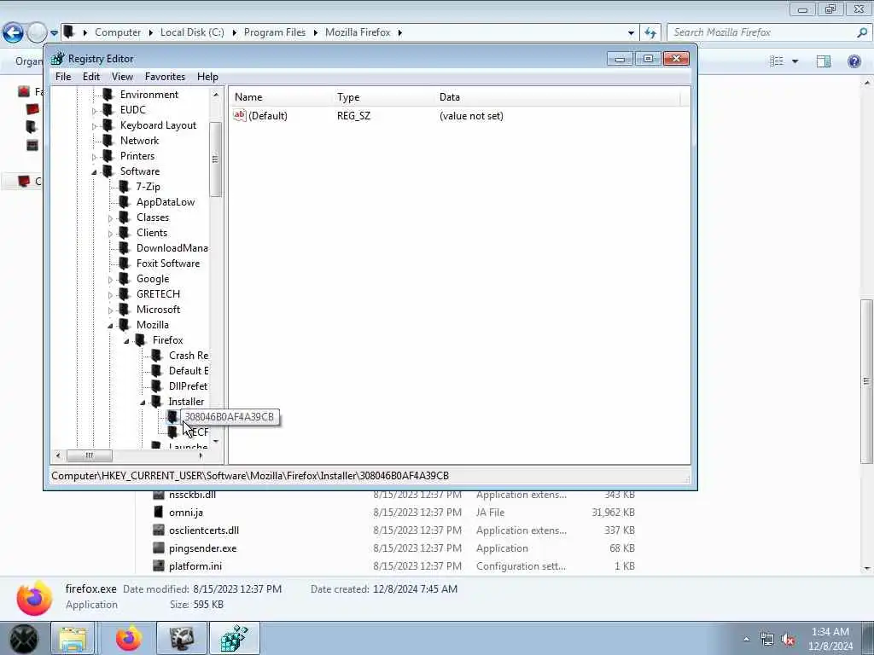
Task: Collapse the Firefox registry key
Action: (126, 341)
